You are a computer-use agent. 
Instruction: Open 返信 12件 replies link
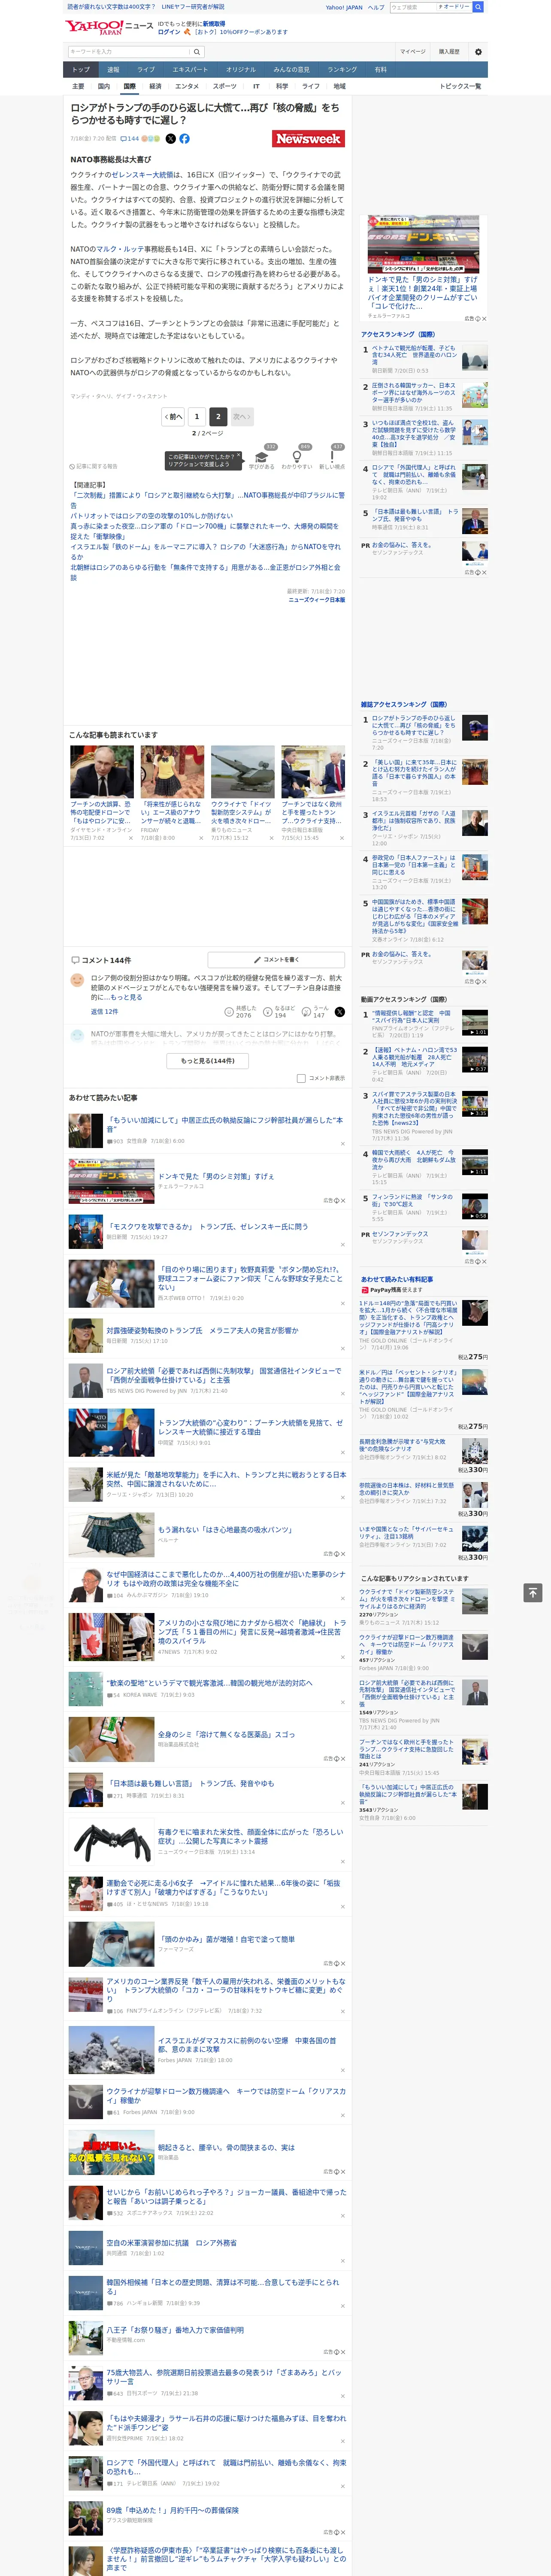[x=104, y=1012]
